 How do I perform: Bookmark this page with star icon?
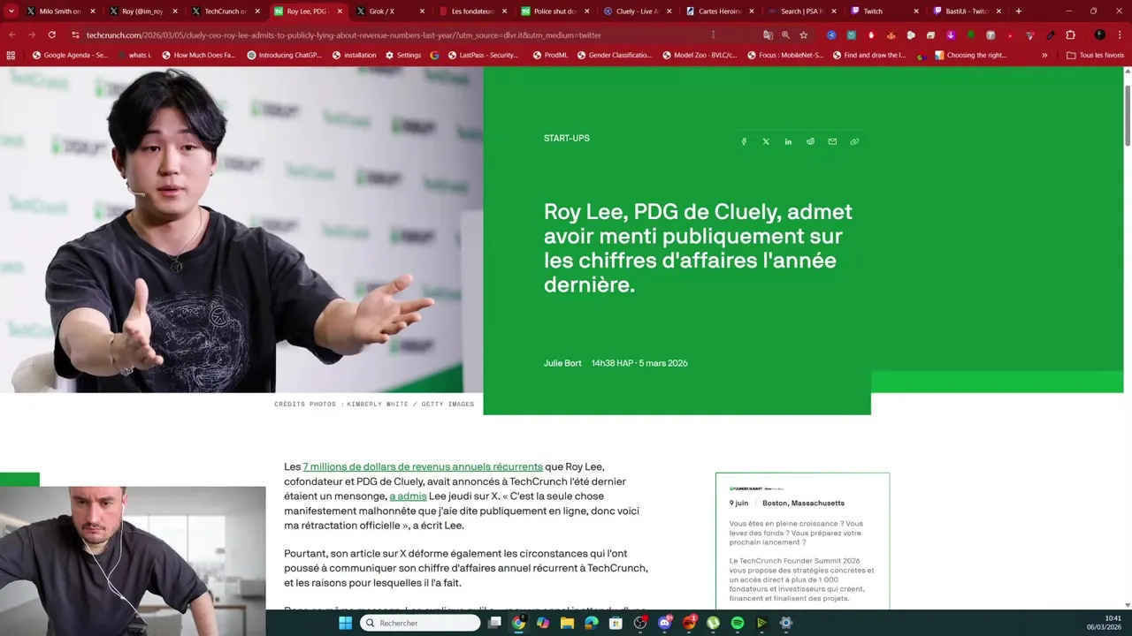[804, 35]
